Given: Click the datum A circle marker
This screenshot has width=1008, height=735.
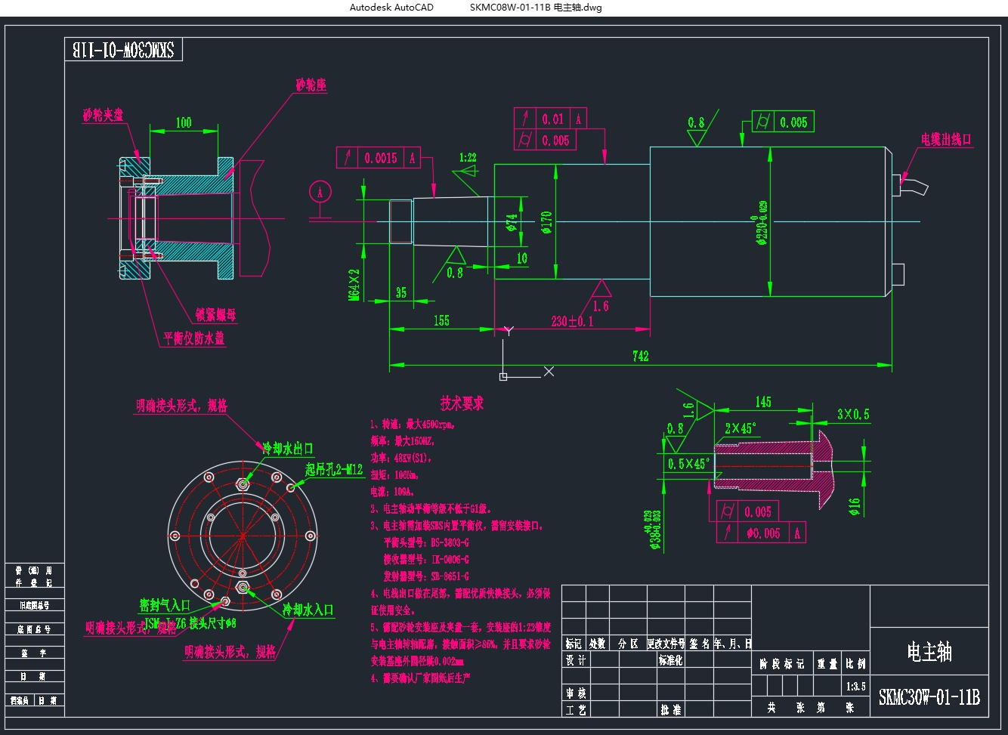Looking at the screenshot, I should (x=320, y=192).
